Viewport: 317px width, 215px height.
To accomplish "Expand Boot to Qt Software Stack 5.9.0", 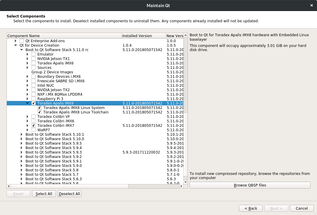I will [21, 165].
